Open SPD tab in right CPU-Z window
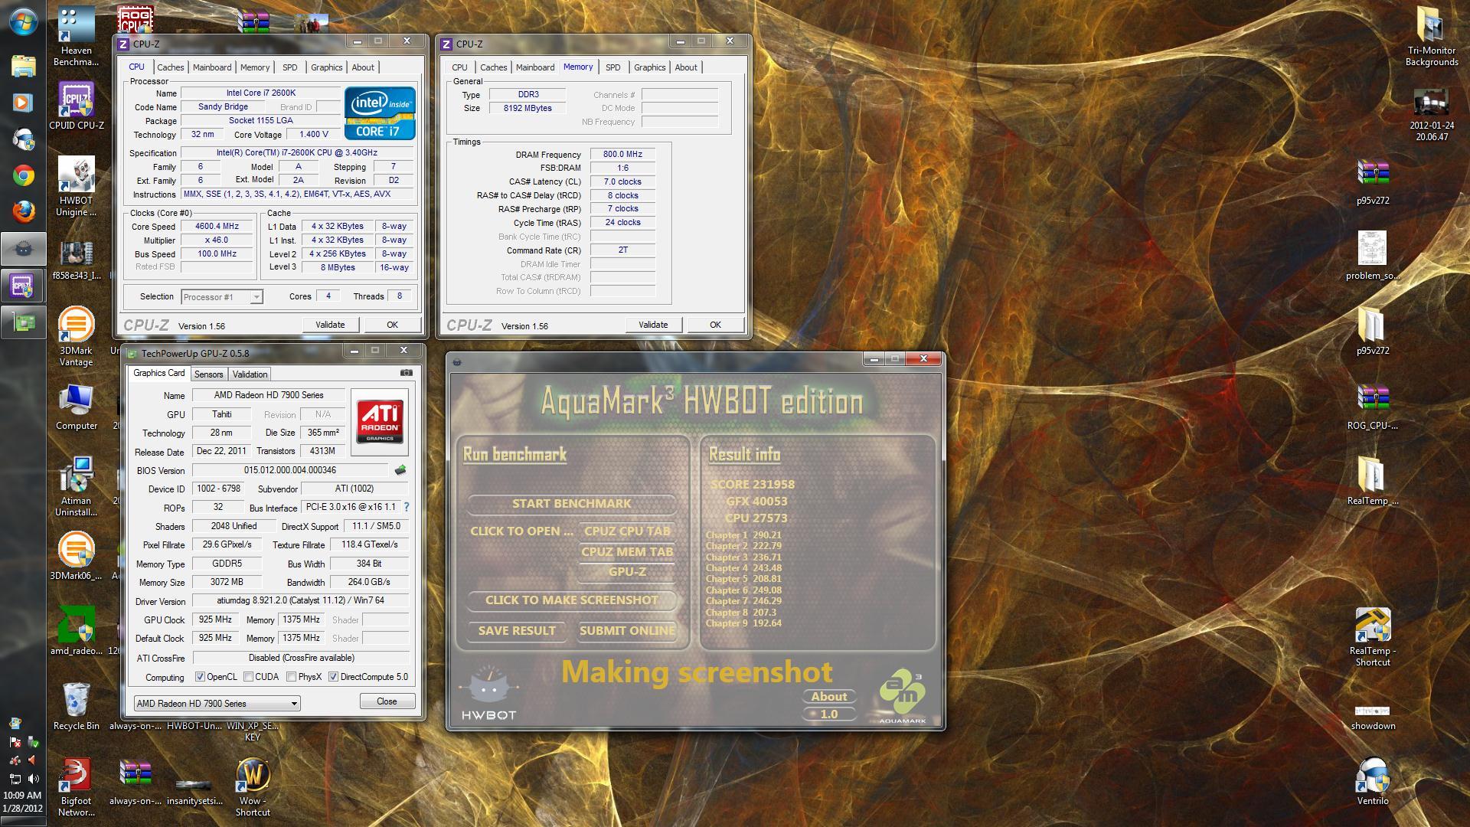The image size is (1470, 827). tap(612, 67)
